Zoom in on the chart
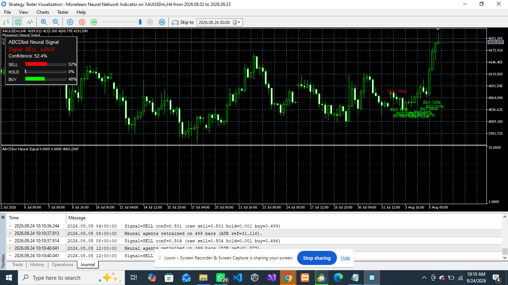The width and height of the screenshot is (508, 285). pyautogui.click(x=44, y=22)
